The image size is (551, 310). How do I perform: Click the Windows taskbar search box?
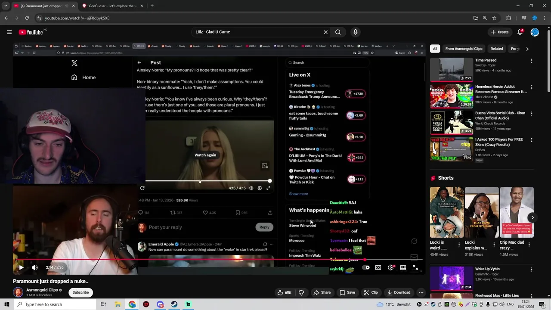[x=55, y=304]
